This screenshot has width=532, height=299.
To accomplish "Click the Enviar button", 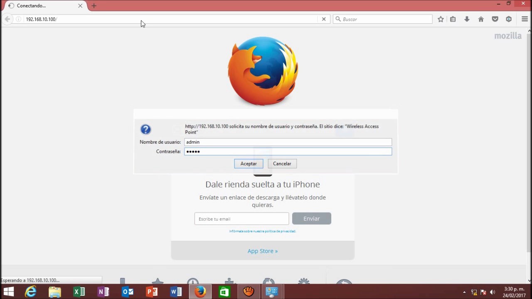I will [x=311, y=218].
